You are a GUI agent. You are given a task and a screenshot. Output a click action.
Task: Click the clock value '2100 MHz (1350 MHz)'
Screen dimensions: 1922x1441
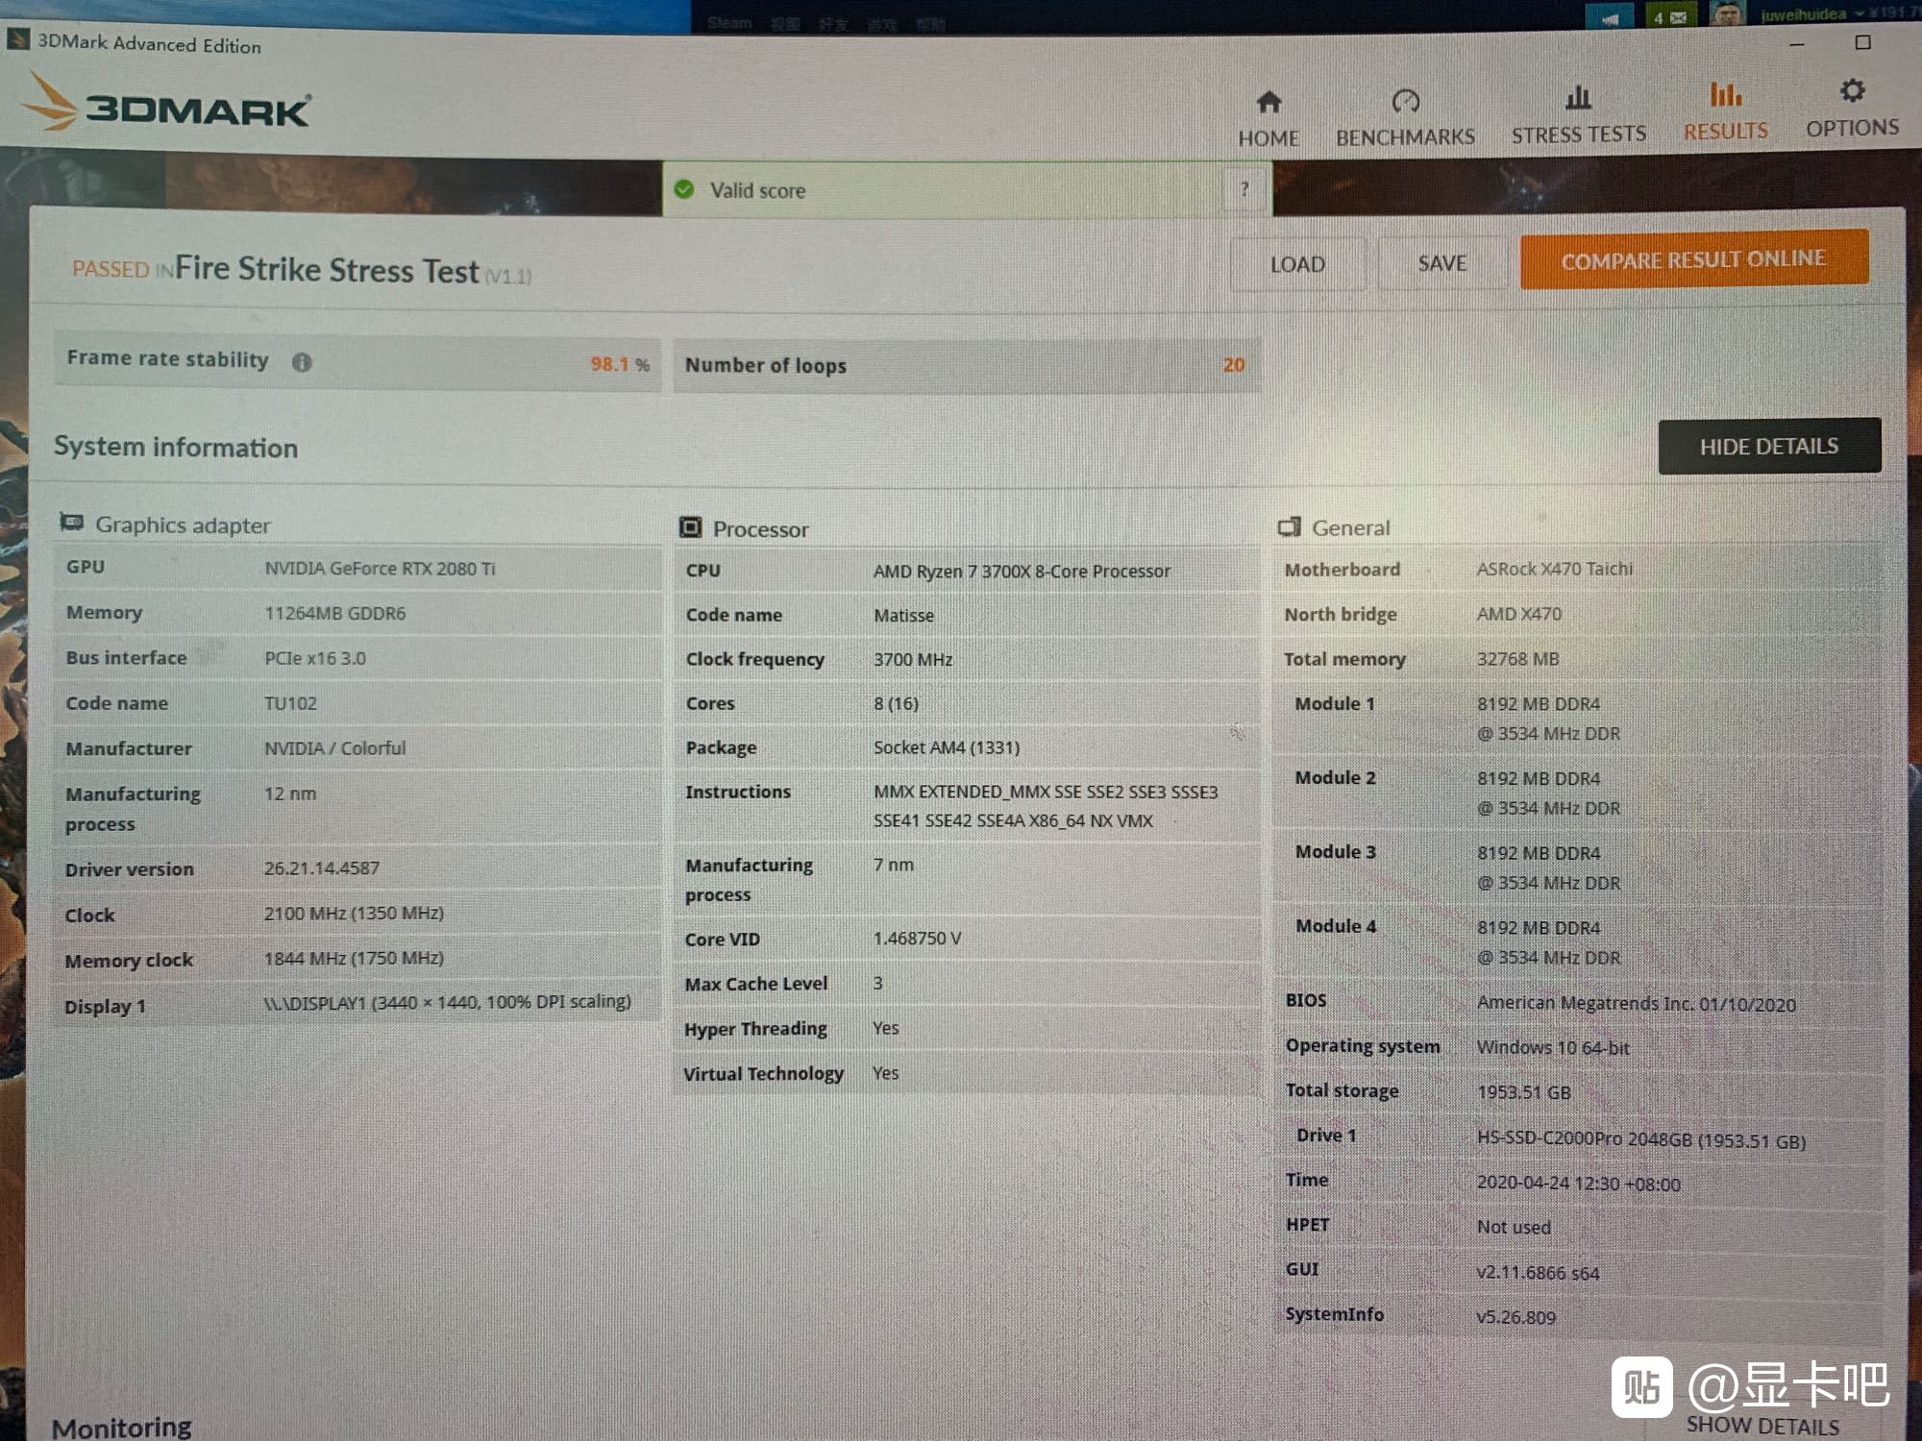pos(354,913)
